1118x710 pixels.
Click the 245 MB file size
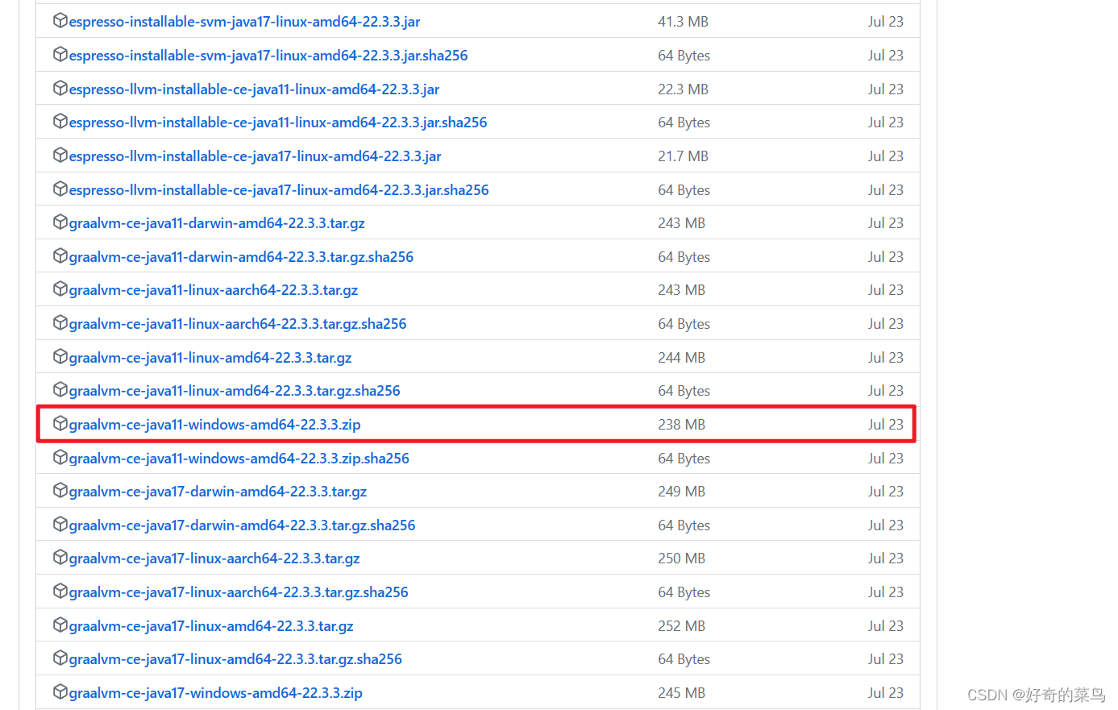(681, 693)
